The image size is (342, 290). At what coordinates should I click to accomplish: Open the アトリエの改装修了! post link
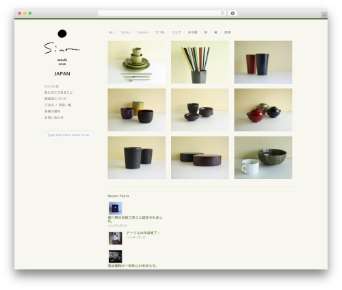[143, 233]
